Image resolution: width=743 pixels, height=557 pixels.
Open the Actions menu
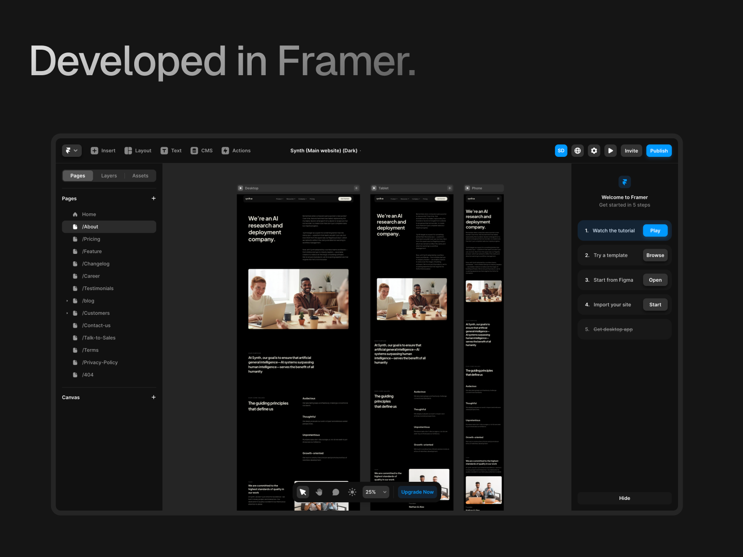[x=236, y=150]
